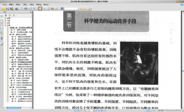Click the zoom out minus button
Viewport: 184px width, 112px height.
[168, 110]
